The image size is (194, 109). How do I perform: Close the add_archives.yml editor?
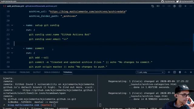click(x=185, y=6)
